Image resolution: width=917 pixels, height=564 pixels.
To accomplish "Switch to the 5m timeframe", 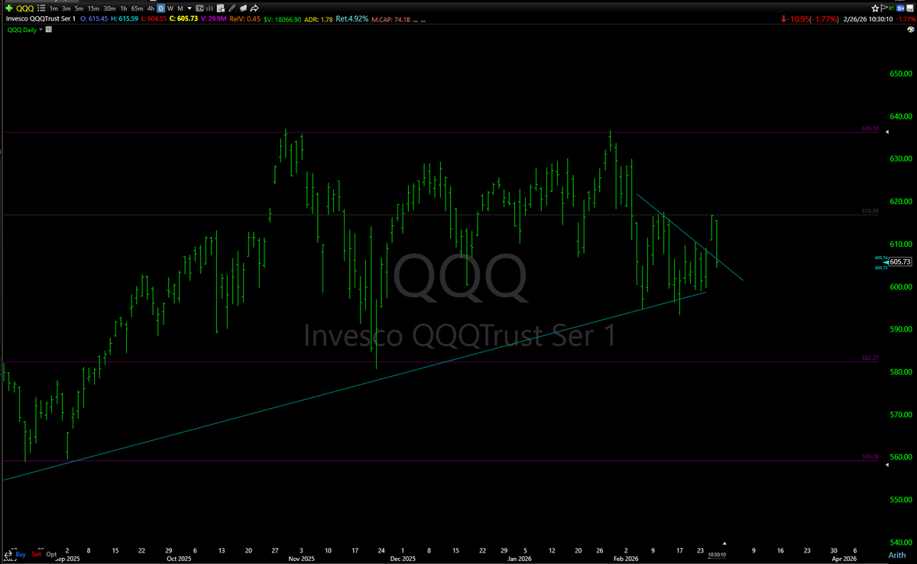I will [x=79, y=8].
